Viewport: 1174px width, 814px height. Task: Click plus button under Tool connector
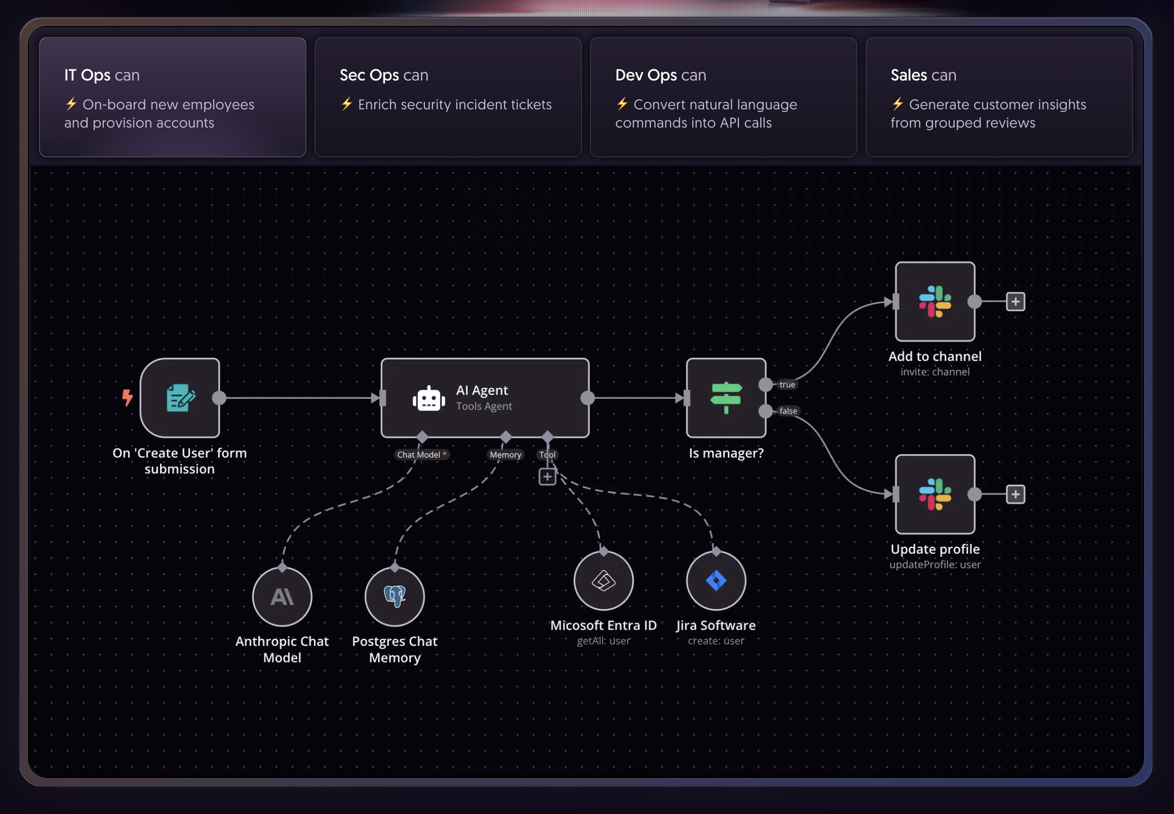pos(547,476)
